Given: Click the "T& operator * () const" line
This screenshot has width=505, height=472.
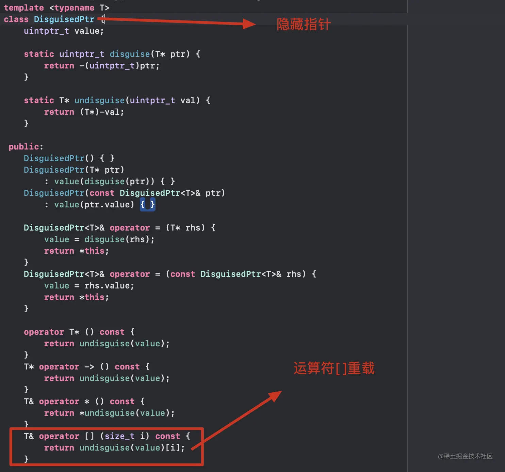Looking at the screenshot, I should 84,401.
